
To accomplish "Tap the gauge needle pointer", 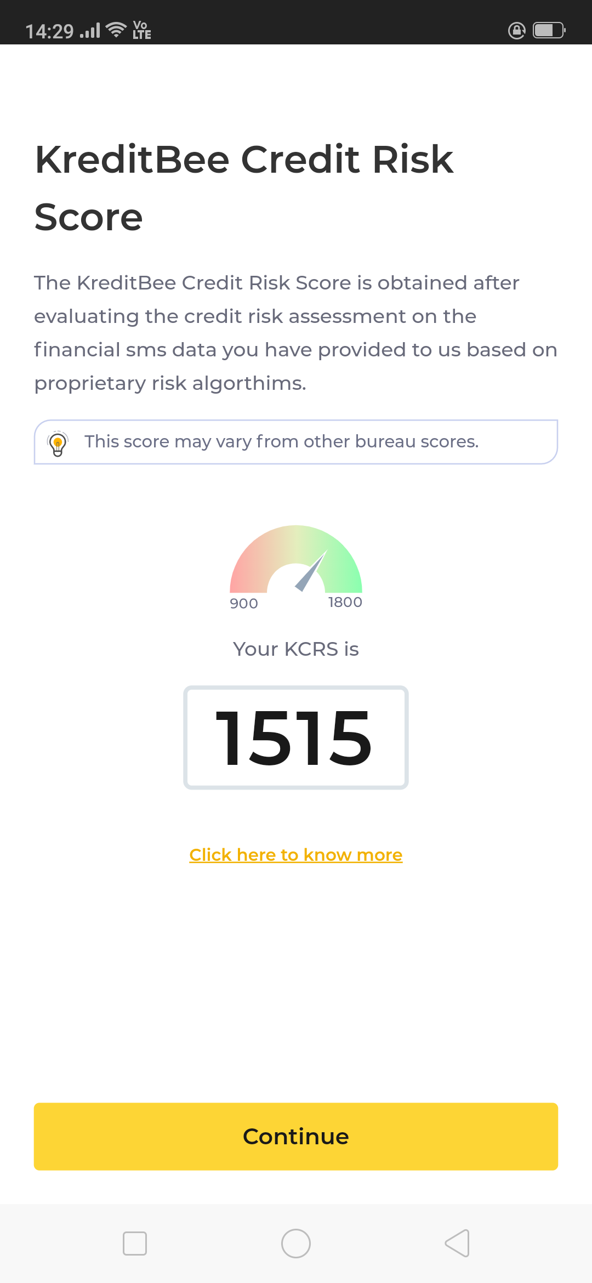I will pyautogui.click(x=311, y=571).
